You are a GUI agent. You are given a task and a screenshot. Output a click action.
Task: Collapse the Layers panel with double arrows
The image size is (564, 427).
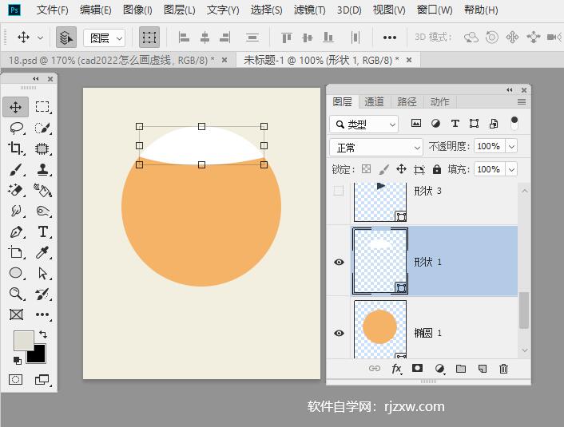tap(510, 90)
